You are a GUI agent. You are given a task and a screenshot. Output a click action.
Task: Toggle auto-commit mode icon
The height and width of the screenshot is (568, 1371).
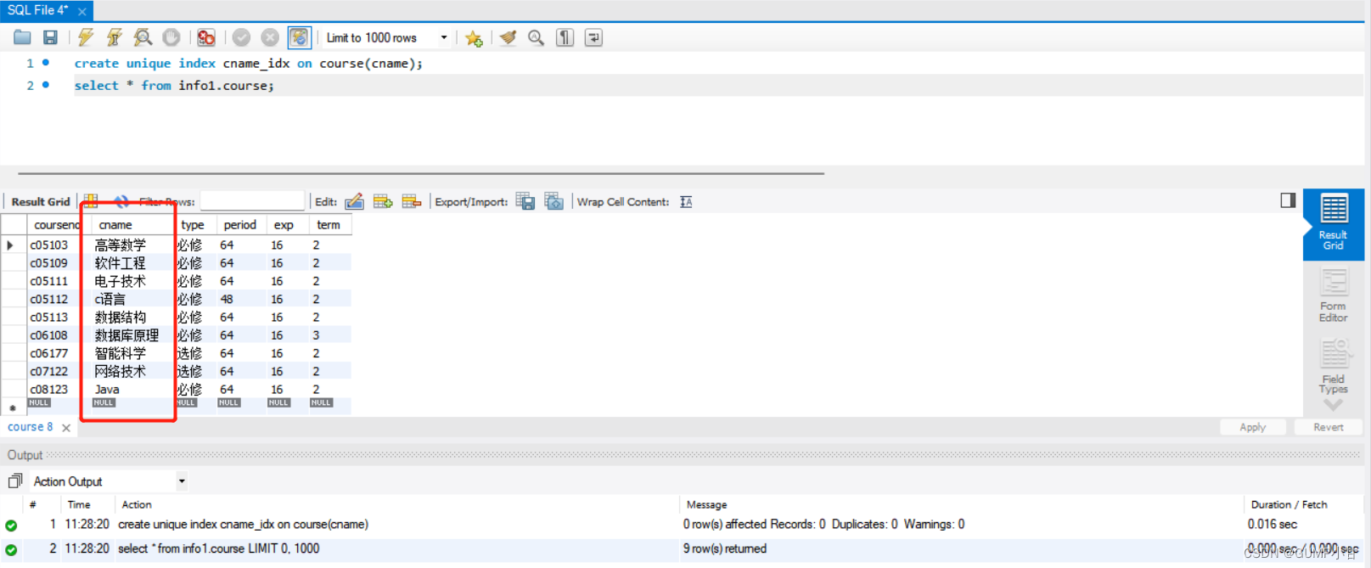(299, 37)
